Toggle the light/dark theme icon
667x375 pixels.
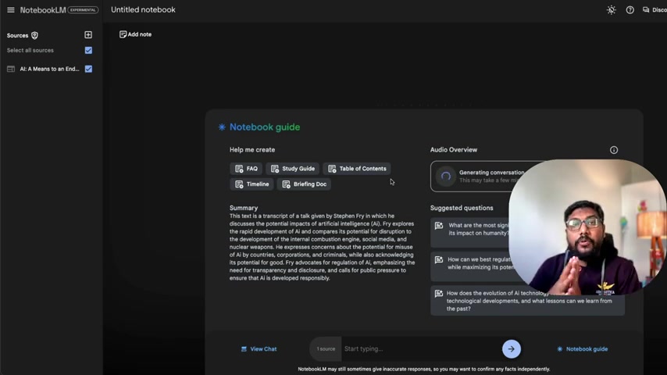click(x=612, y=10)
